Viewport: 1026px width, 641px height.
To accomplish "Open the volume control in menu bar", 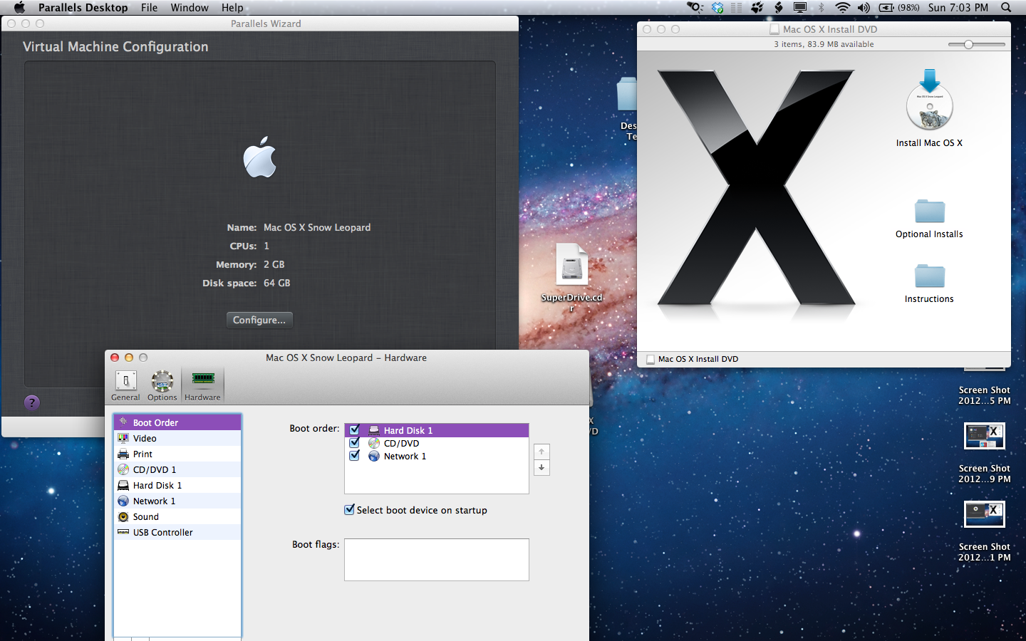I will 864,8.
